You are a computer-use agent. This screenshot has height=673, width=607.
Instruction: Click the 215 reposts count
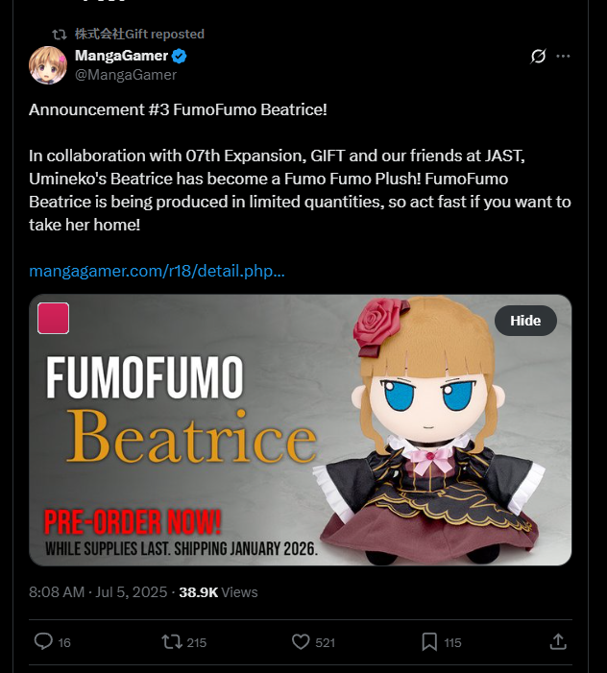pyautogui.click(x=197, y=642)
